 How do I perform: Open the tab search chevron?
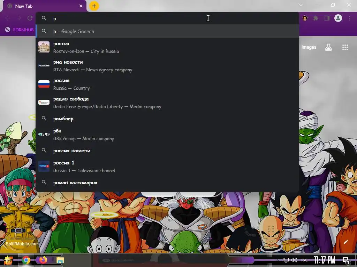coord(301,5)
